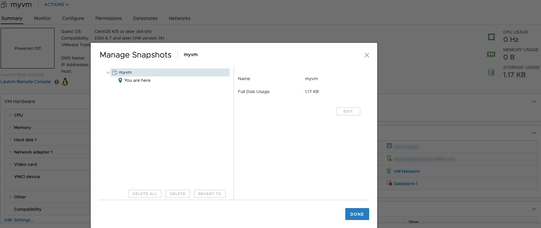Click the info icon beside Launch Remote Console

point(56,82)
